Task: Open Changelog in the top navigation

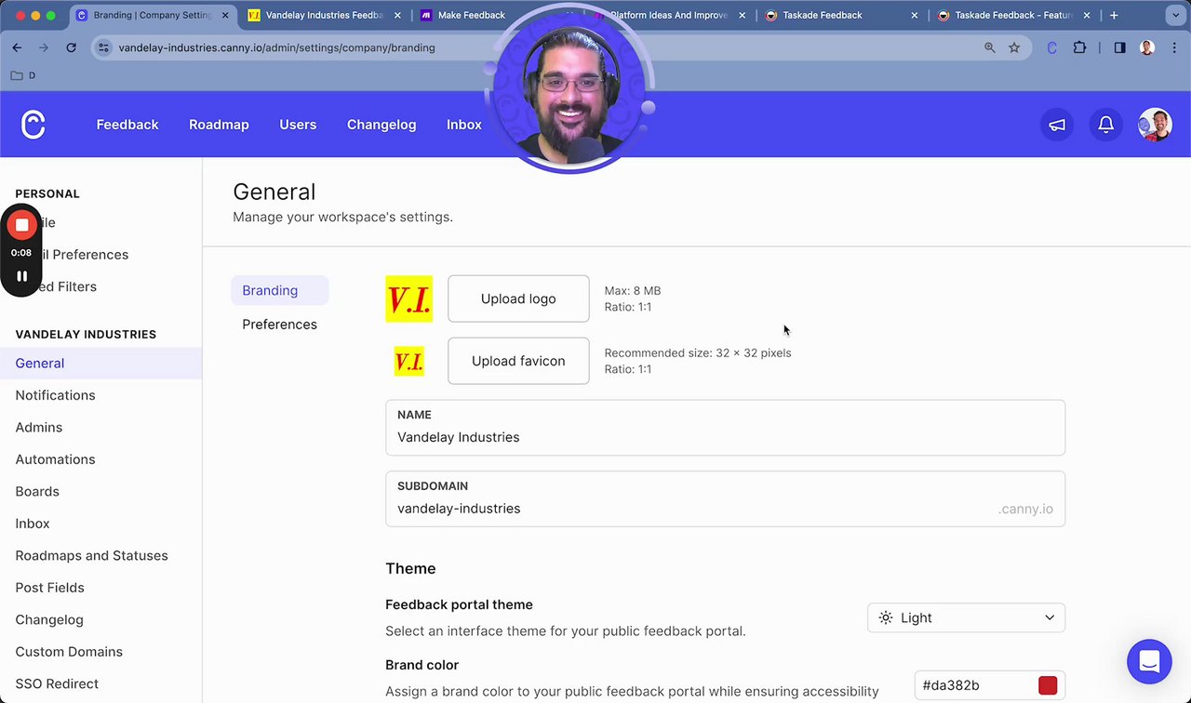Action: click(x=381, y=125)
